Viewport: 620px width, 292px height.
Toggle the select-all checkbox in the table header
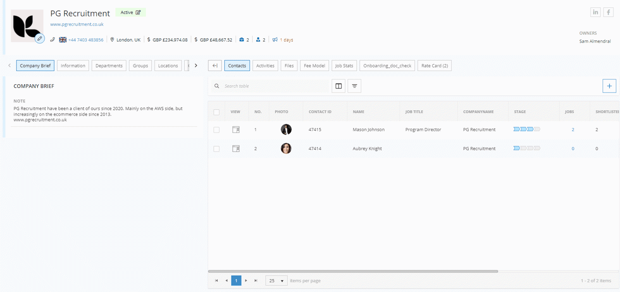pos(217,112)
